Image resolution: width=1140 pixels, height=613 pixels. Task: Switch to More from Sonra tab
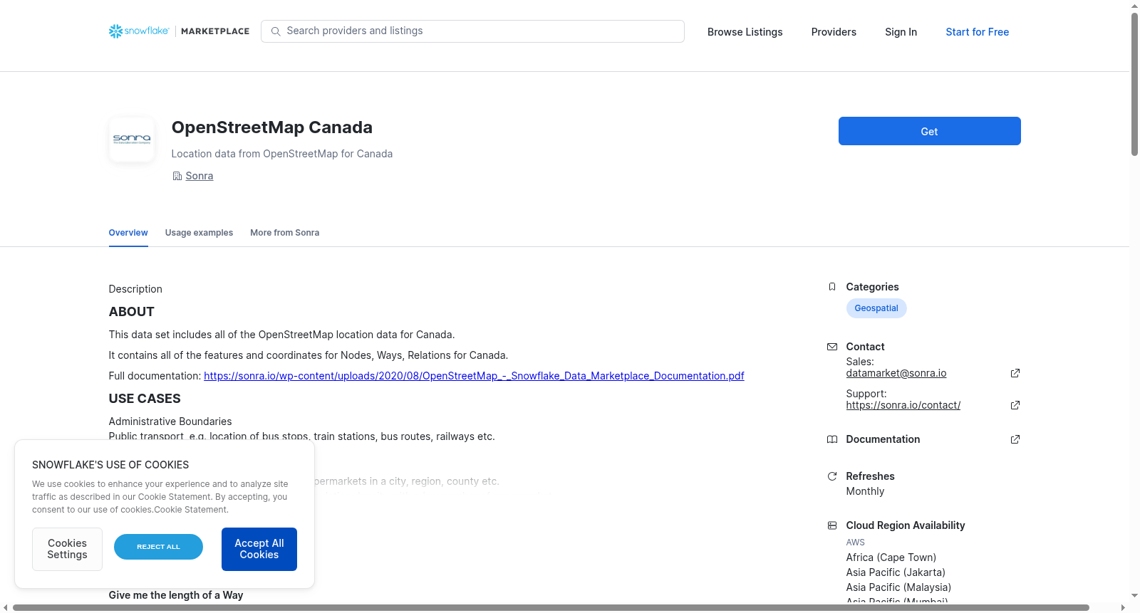(x=284, y=233)
